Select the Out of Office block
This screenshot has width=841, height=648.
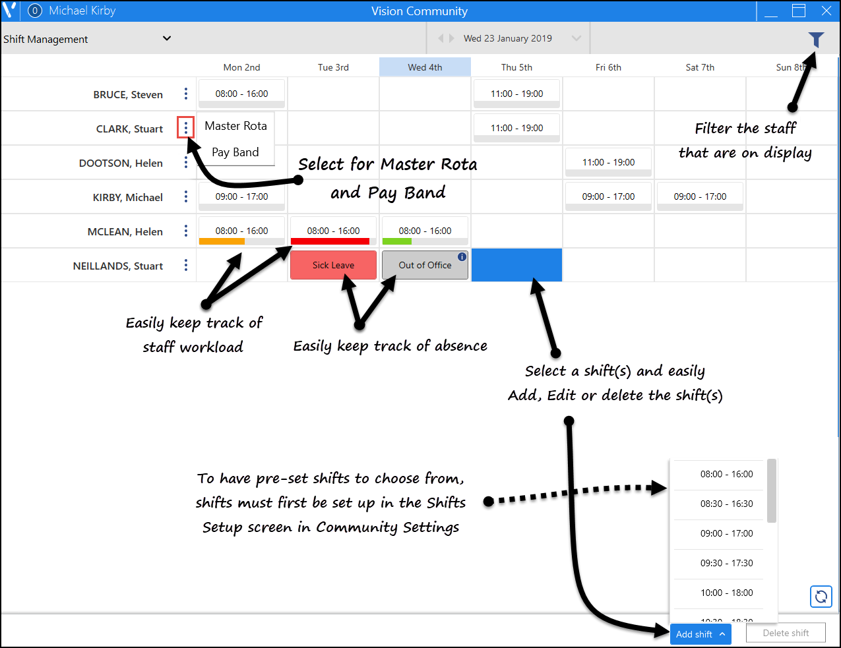point(425,265)
